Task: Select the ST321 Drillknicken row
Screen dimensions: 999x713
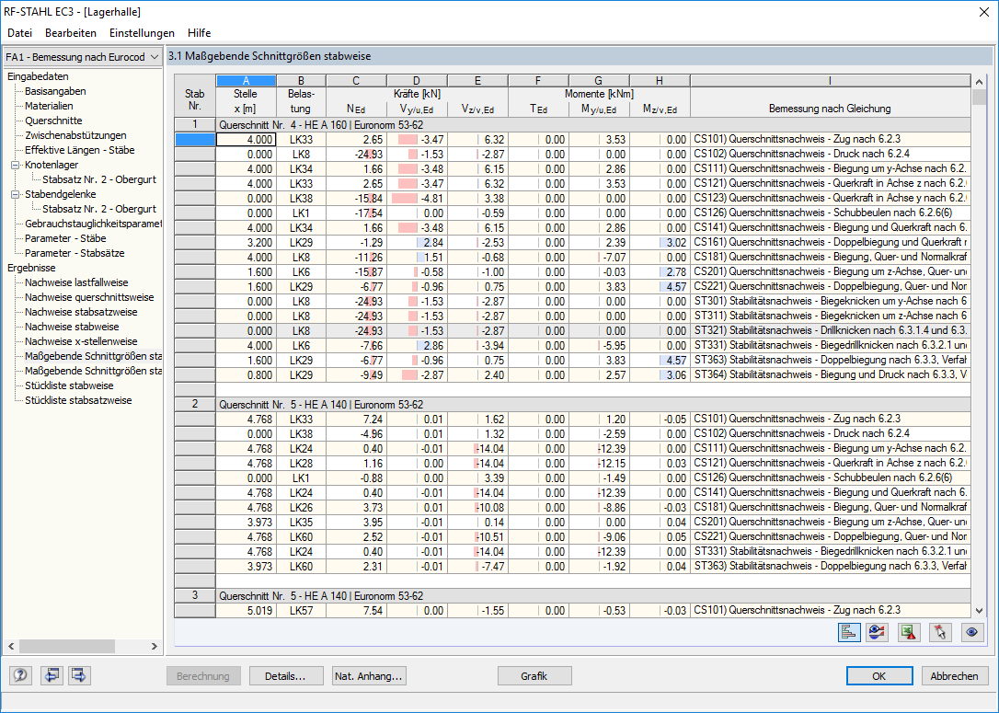Action: (592, 330)
